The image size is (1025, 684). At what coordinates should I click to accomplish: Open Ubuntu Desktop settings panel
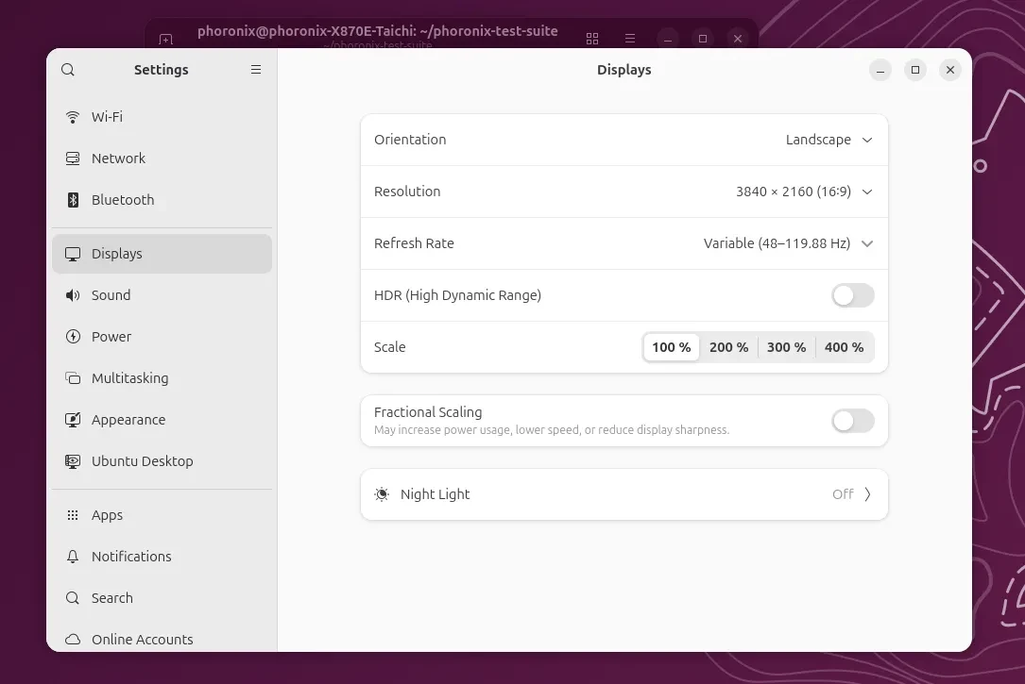[142, 461]
